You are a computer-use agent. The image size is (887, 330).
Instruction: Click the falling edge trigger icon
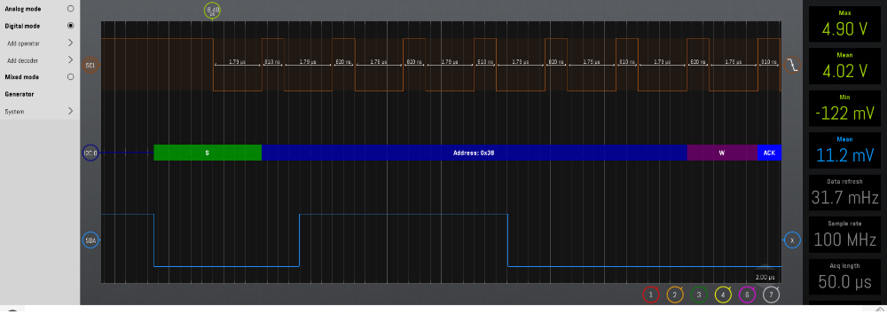tap(792, 66)
